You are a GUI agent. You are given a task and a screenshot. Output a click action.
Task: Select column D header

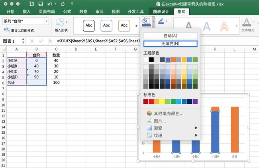click(76, 49)
